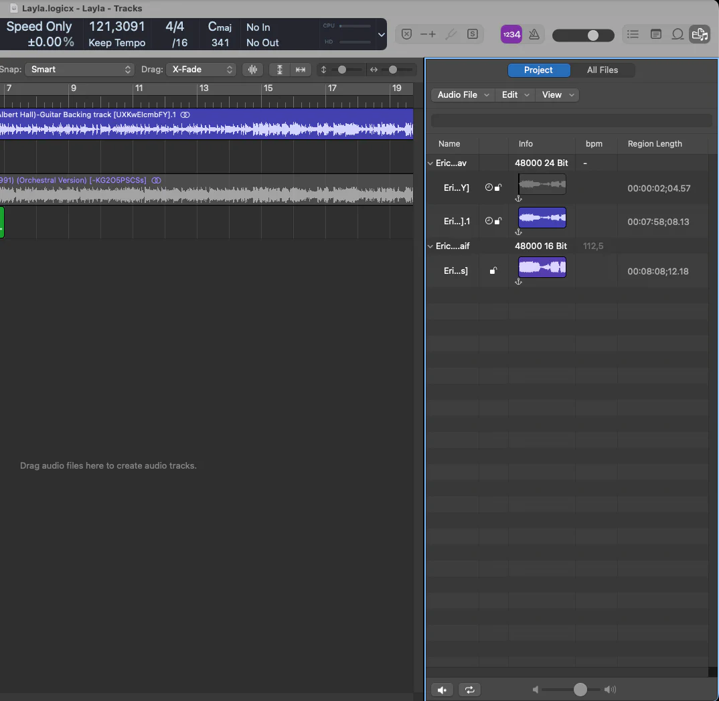Click the anchor icon under Eri...Y] waveform
Image resolution: width=719 pixels, height=701 pixels.
[518, 199]
